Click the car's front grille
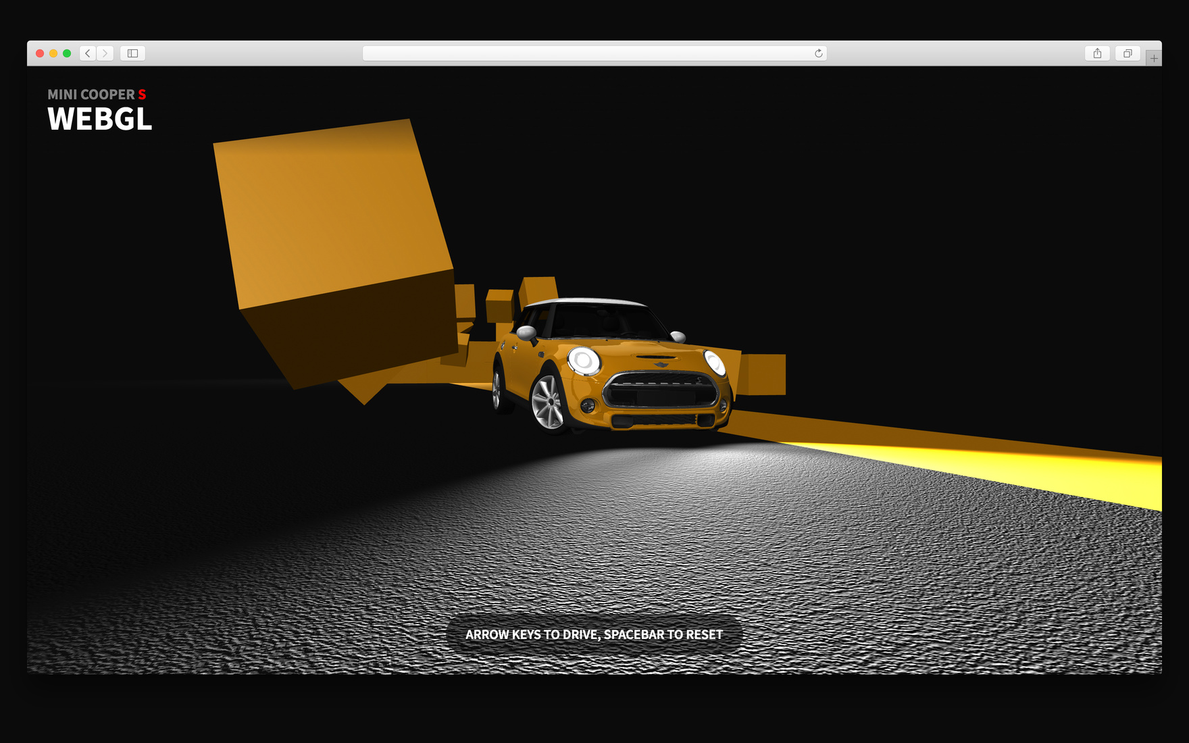 pyautogui.click(x=661, y=390)
